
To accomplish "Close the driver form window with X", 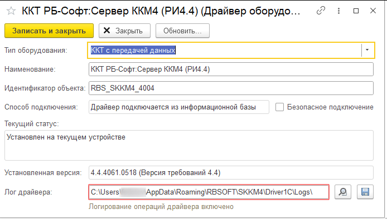I will (373, 11).
